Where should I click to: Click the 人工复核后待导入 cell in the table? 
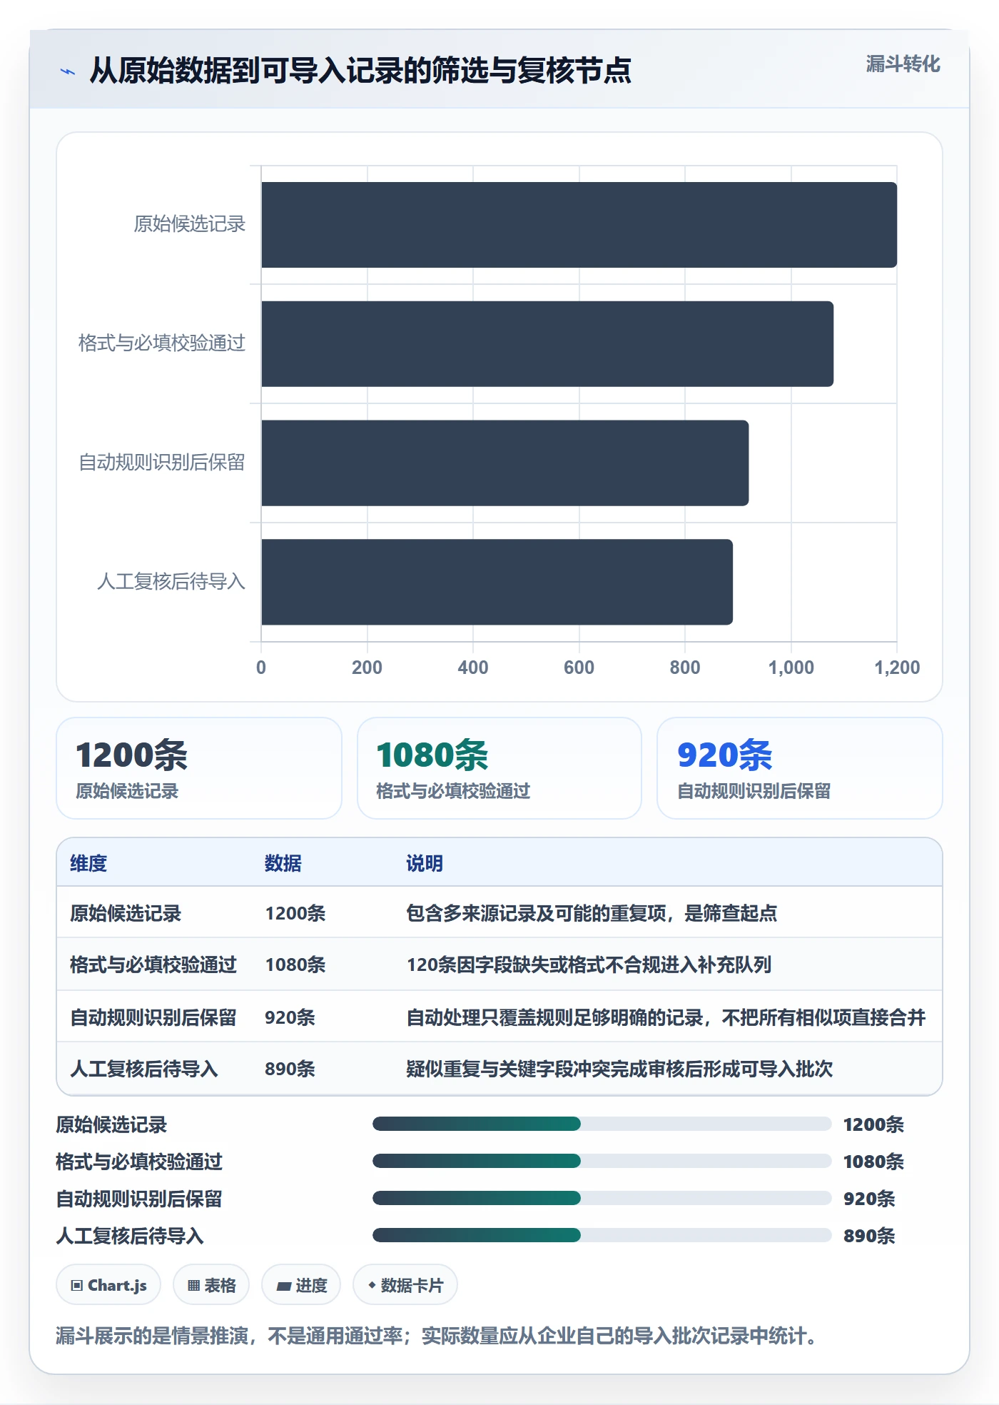pyautogui.click(x=144, y=1069)
